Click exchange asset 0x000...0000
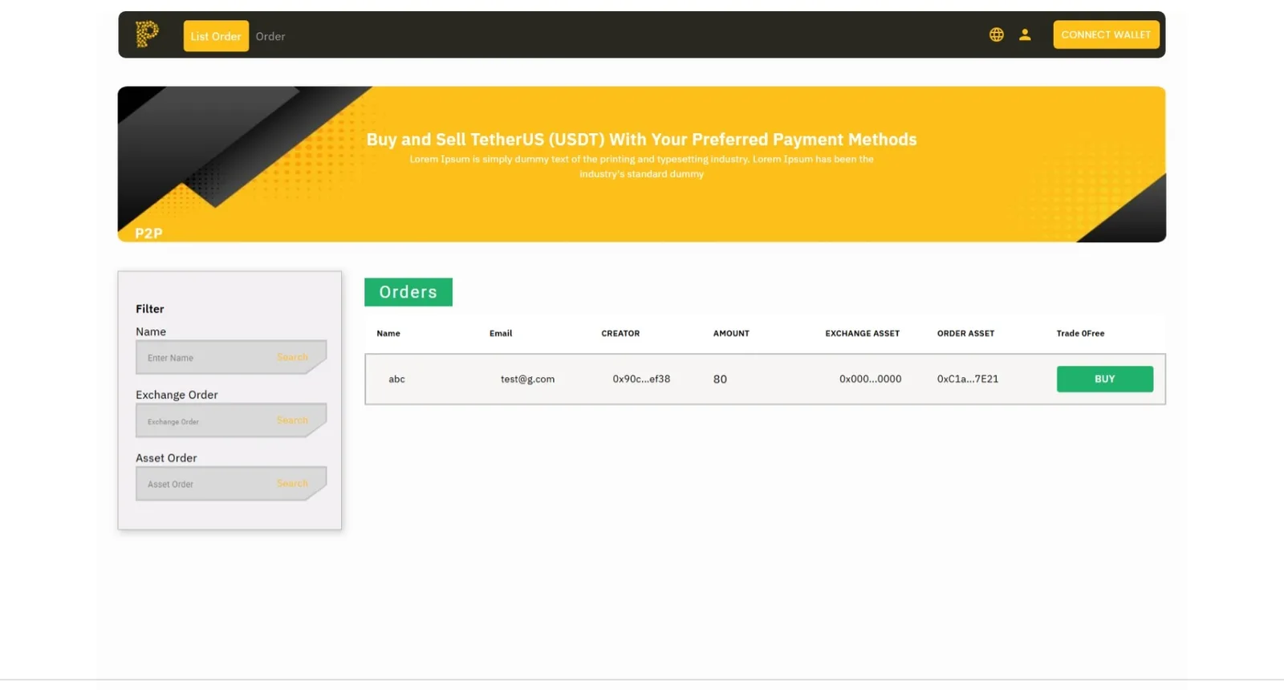The height and width of the screenshot is (690, 1284). (x=870, y=379)
